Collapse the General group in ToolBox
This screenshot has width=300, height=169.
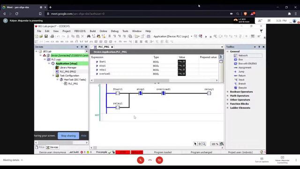point(227,52)
